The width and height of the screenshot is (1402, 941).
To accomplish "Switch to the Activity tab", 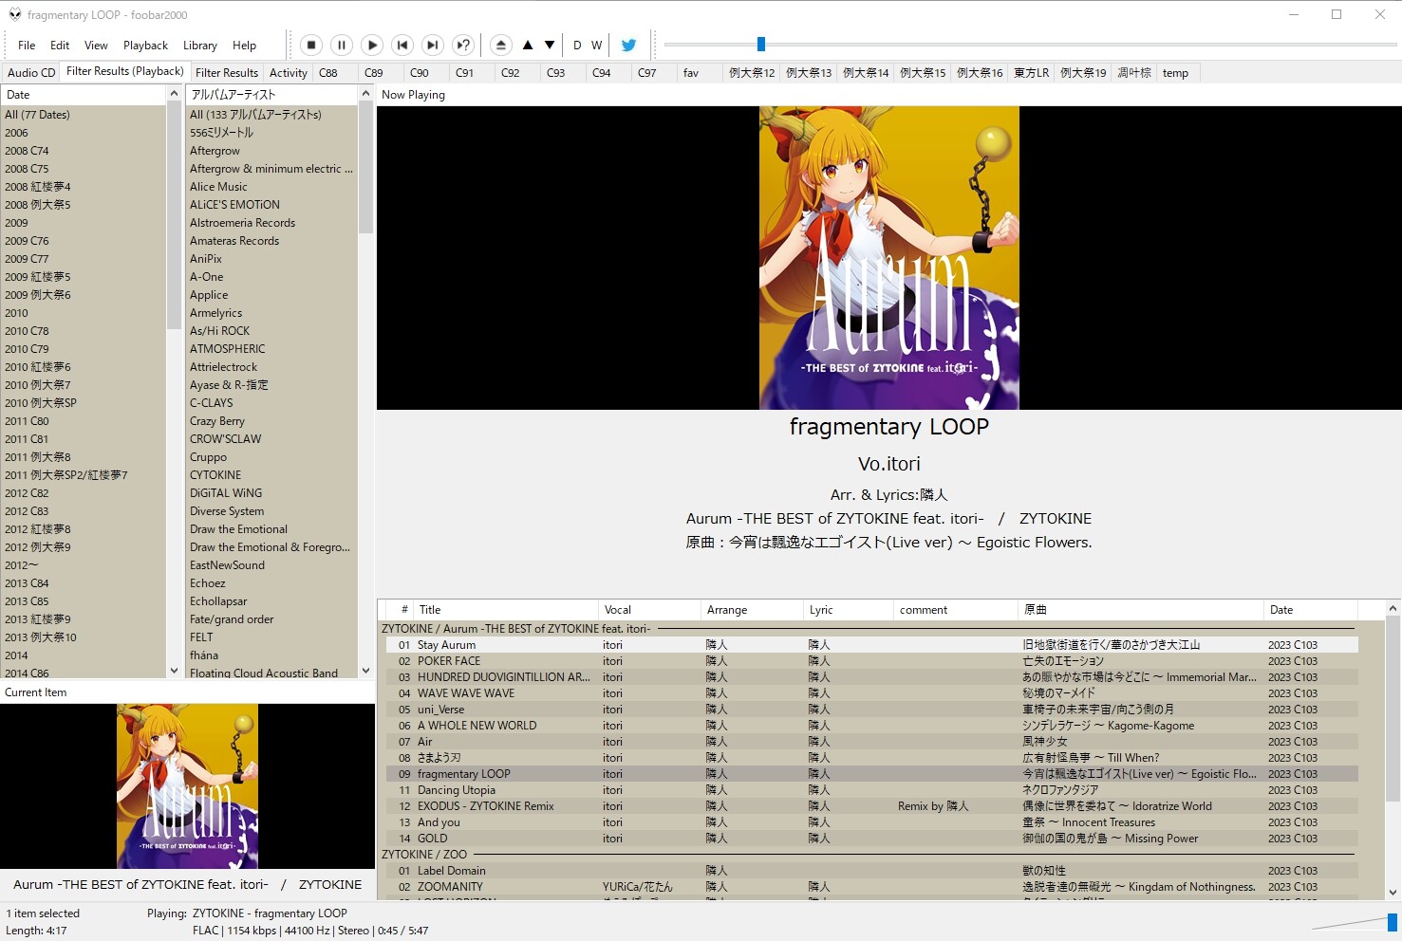I will tap(288, 73).
